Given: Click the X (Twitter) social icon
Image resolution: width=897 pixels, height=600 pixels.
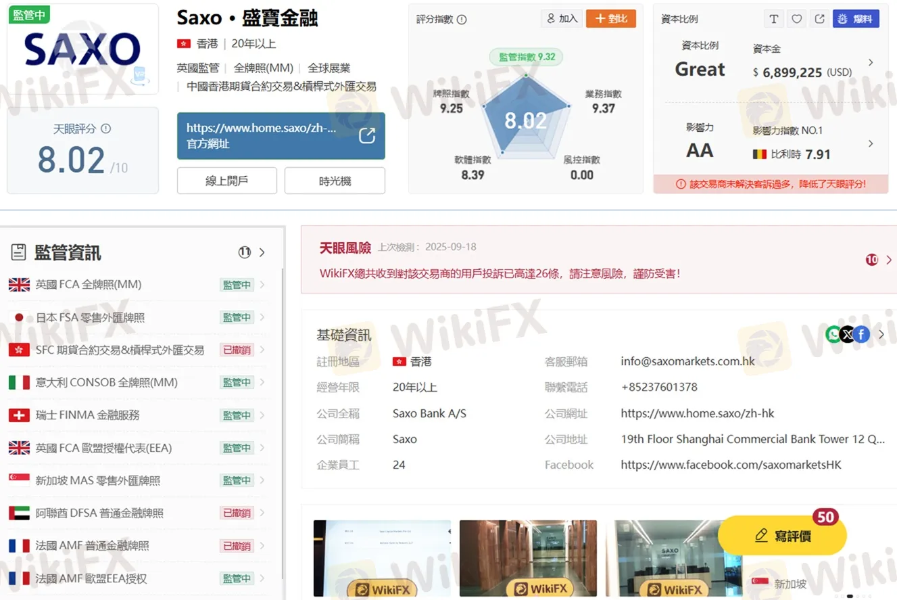Looking at the screenshot, I should (x=848, y=334).
